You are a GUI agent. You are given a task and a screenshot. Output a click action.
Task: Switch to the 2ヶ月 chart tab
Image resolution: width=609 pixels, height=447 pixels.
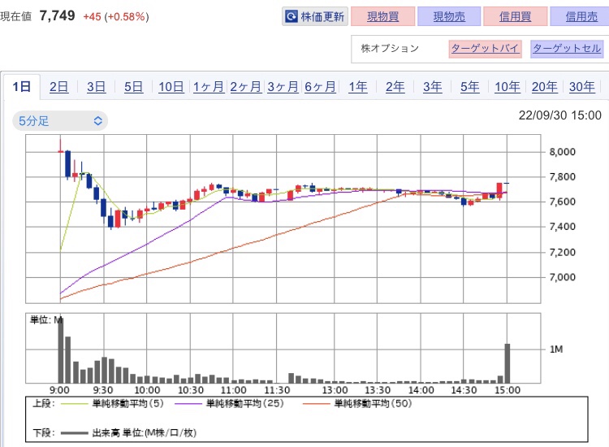[x=246, y=86]
